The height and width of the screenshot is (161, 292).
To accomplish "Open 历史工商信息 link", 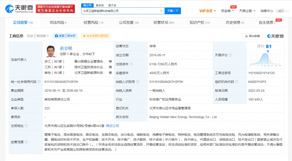I will pos(38,36).
